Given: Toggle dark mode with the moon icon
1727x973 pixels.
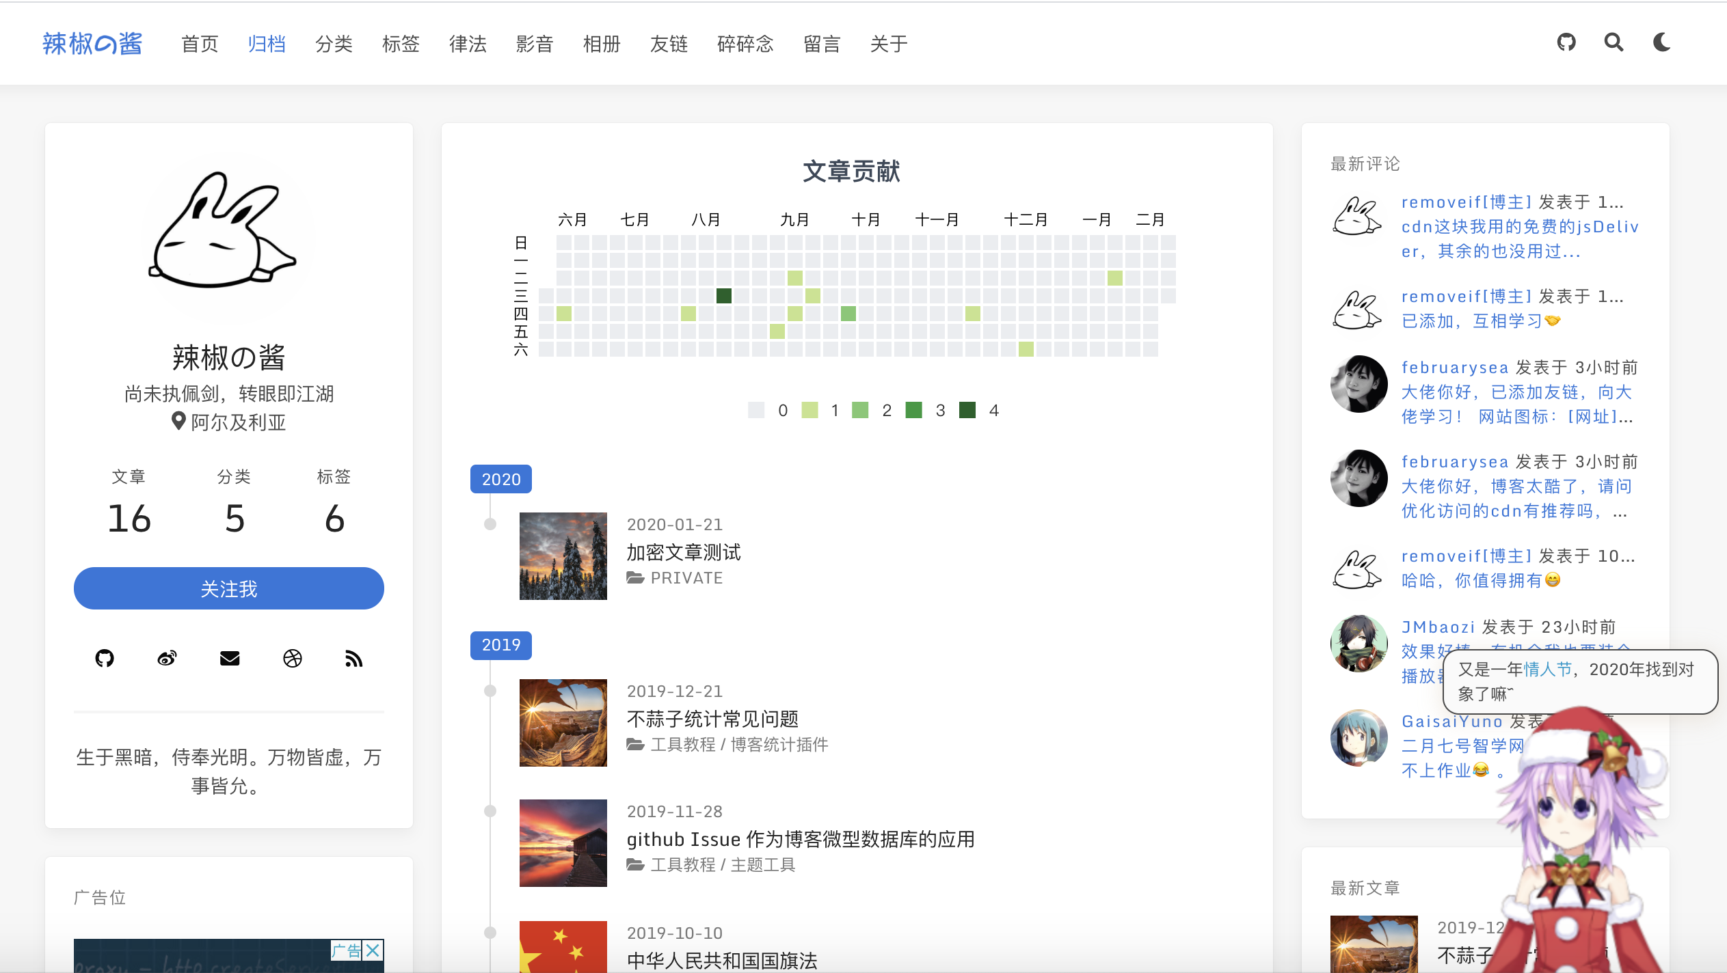Looking at the screenshot, I should pyautogui.click(x=1662, y=42).
